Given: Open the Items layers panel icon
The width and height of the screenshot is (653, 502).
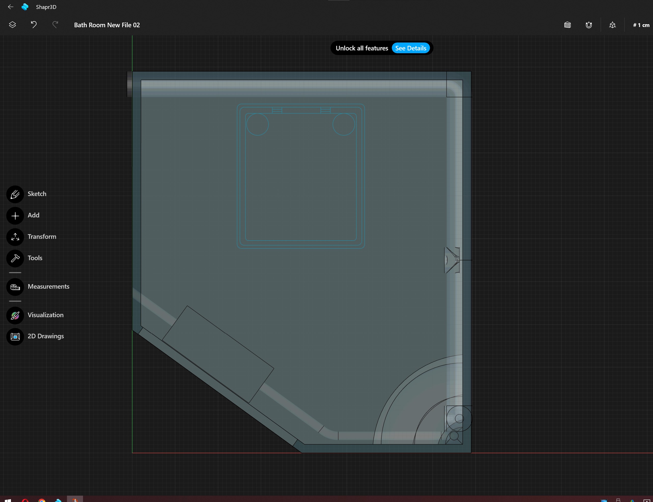Looking at the screenshot, I should pos(12,25).
